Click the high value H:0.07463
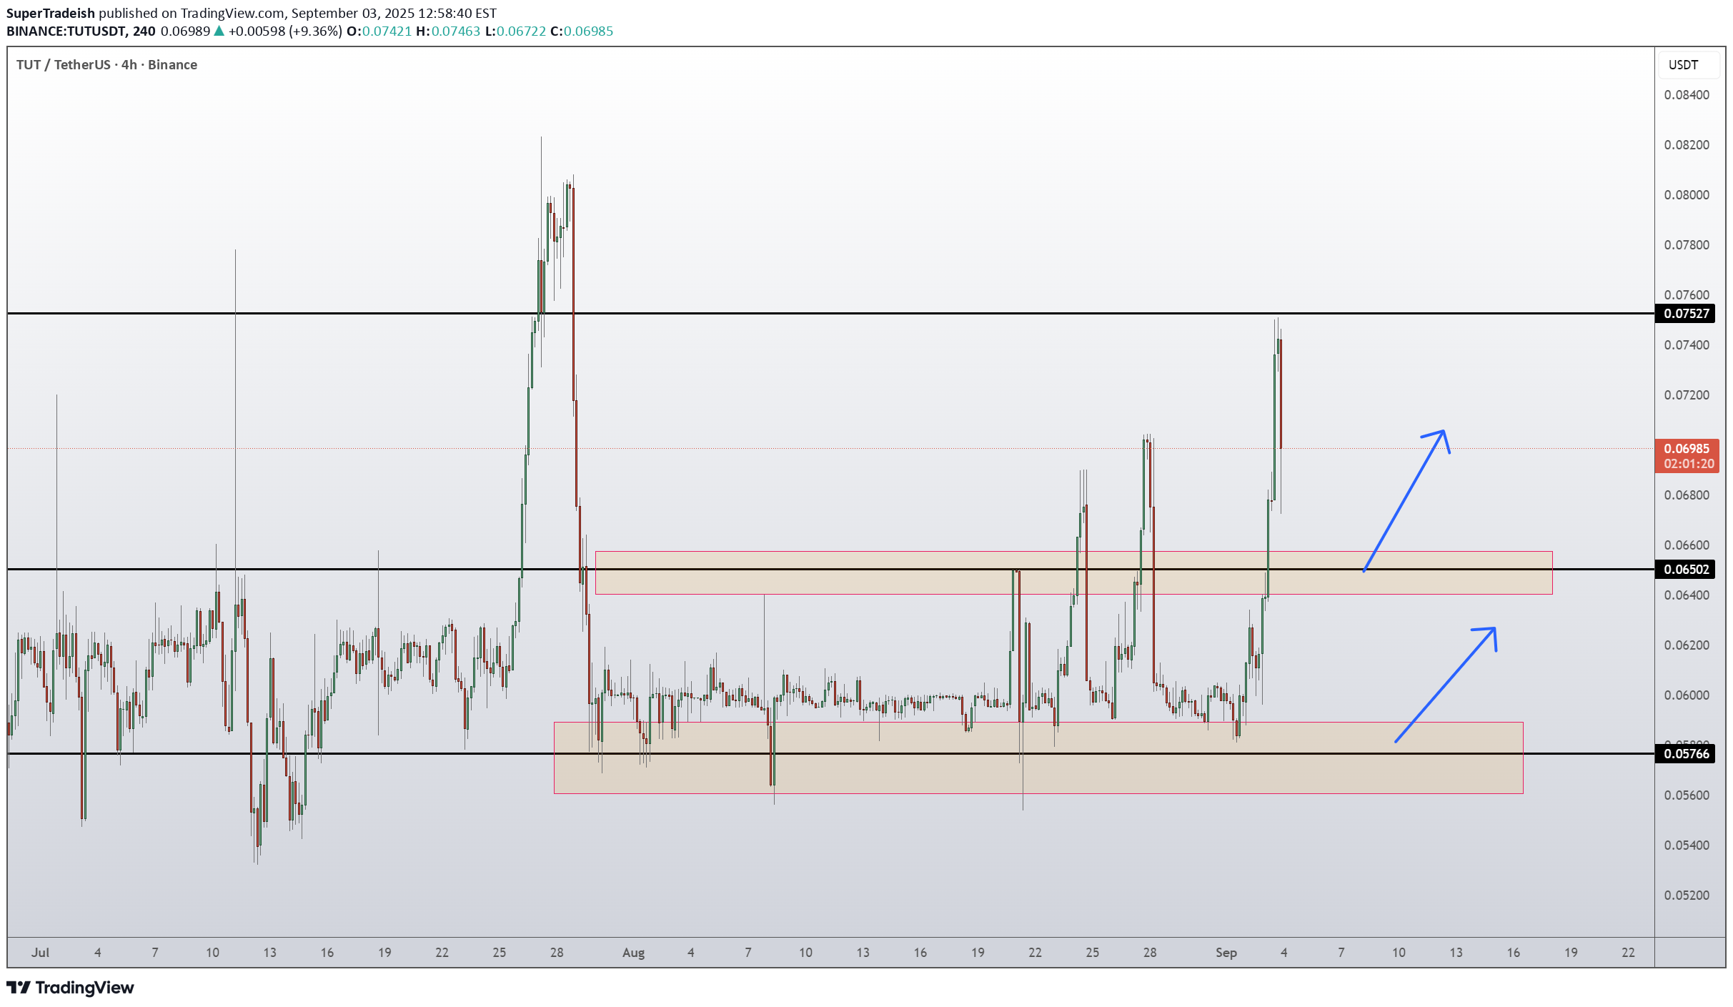 (448, 31)
